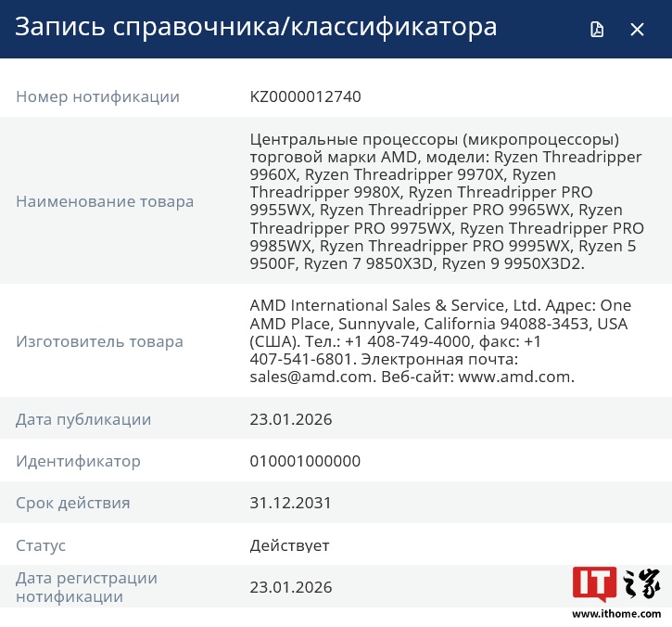Click the www.ithome.com watermark text
Screen dimensions: 672x627
click(x=616, y=614)
